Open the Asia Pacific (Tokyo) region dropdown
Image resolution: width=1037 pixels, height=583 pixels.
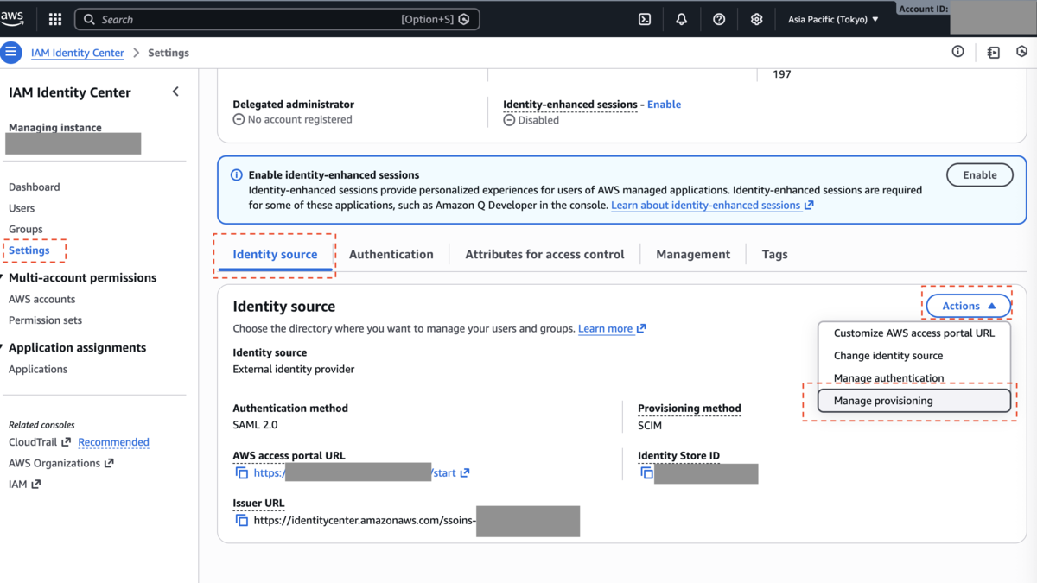coord(833,19)
